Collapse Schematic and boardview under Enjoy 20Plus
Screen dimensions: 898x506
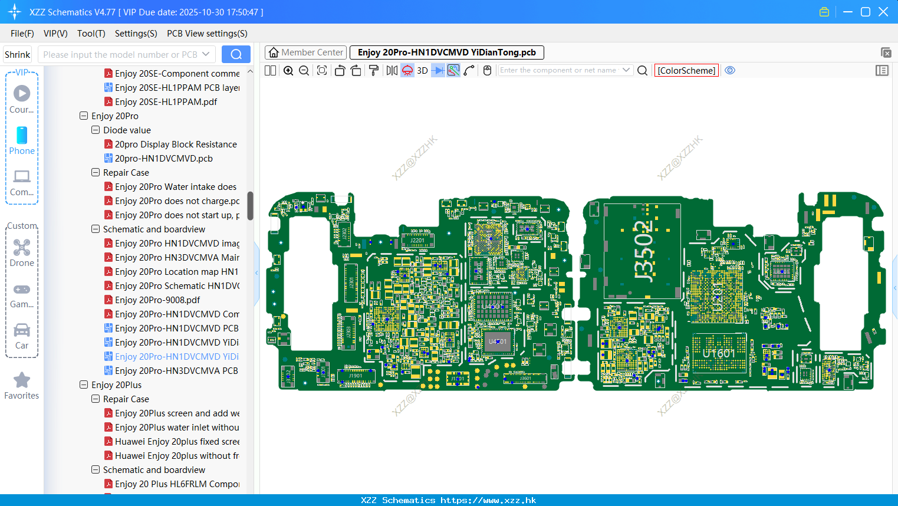click(x=96, y=470)
